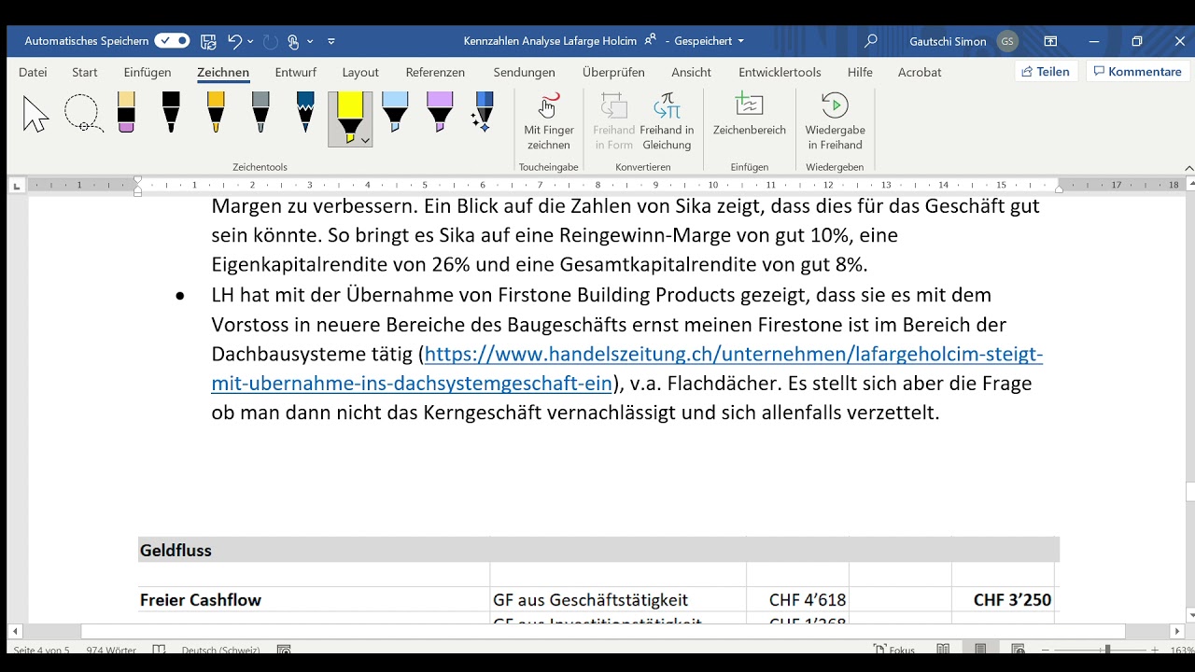This screenshot has width=1195, height=672.
Task: Start Wiedergabe in Freihand
Action: [x=836, y=121]
